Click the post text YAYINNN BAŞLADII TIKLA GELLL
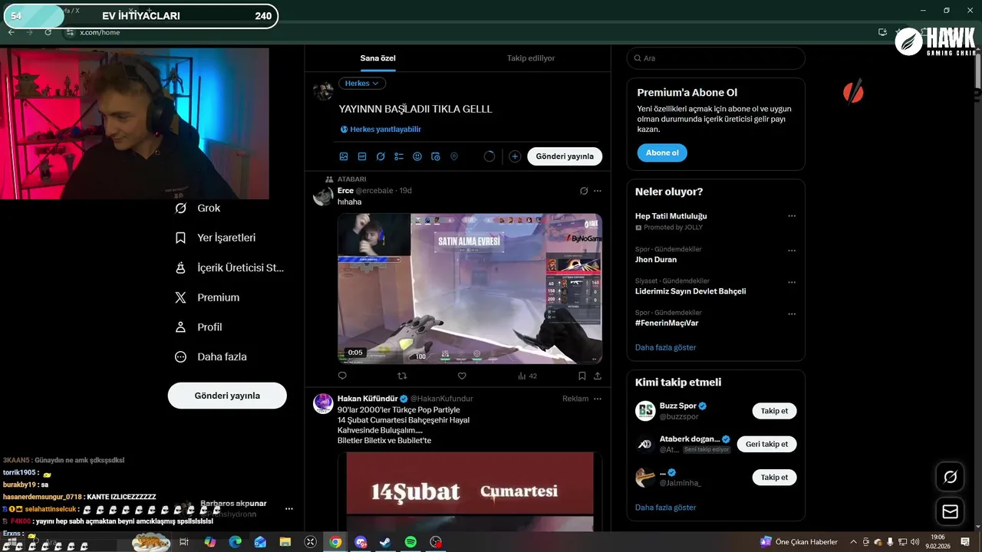This screenshot has width=982, height=552. 416,109
